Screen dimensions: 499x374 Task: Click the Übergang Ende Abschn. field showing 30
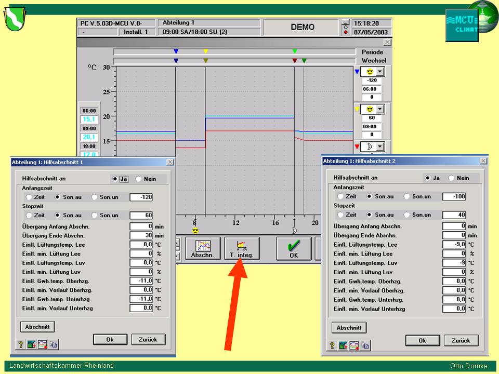[141, 235]
